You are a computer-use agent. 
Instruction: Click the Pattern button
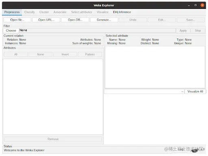coord(90,54)
